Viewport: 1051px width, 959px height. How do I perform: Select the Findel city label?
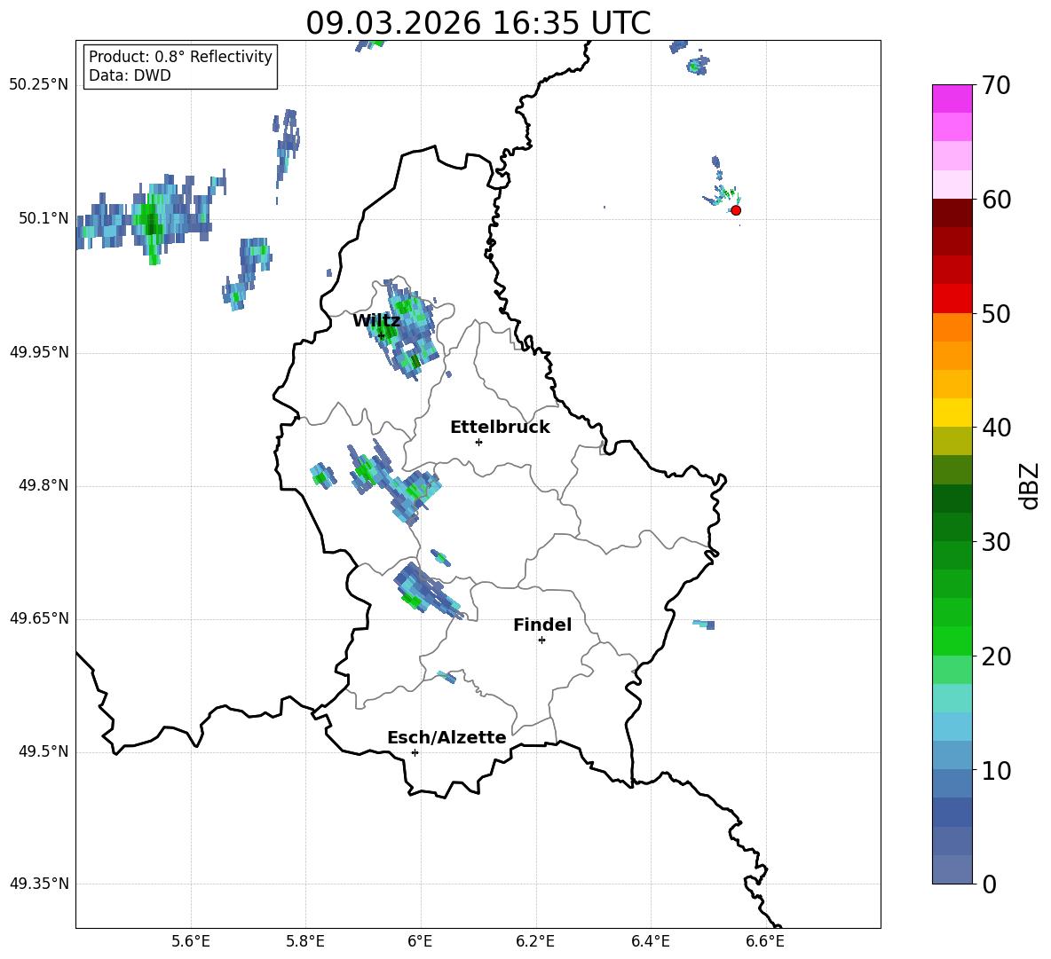pos(541,625)
